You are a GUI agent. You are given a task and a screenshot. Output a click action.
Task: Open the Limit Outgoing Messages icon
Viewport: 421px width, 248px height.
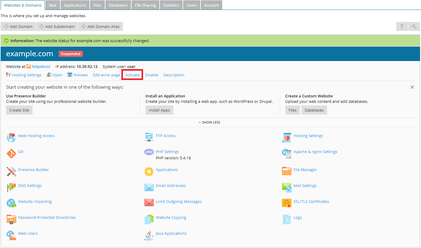click(x=149, y=203)
